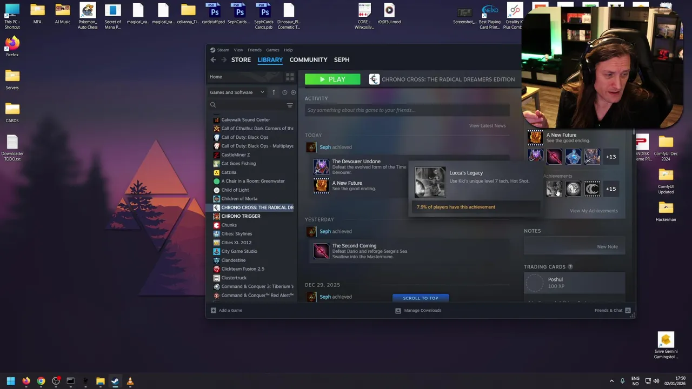Click The Second Coming achievement icon
692x389 pixels.
pos(321,251)
